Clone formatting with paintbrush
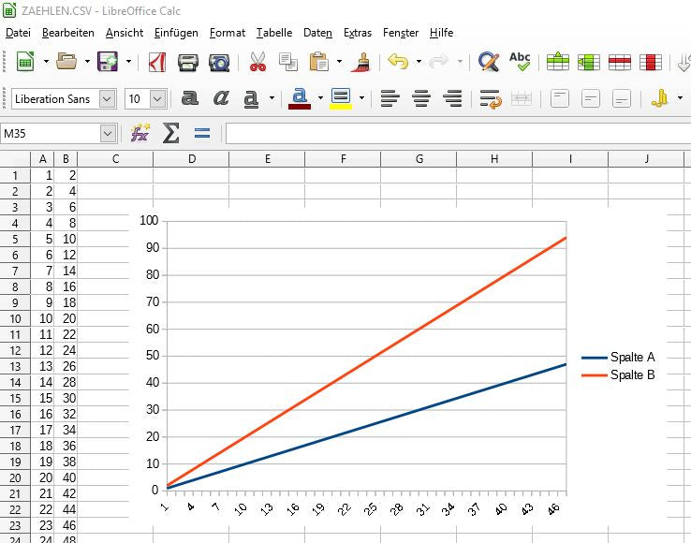Image resolution: width=691 pixels, height=543 pixels. (x=360, y=62)
